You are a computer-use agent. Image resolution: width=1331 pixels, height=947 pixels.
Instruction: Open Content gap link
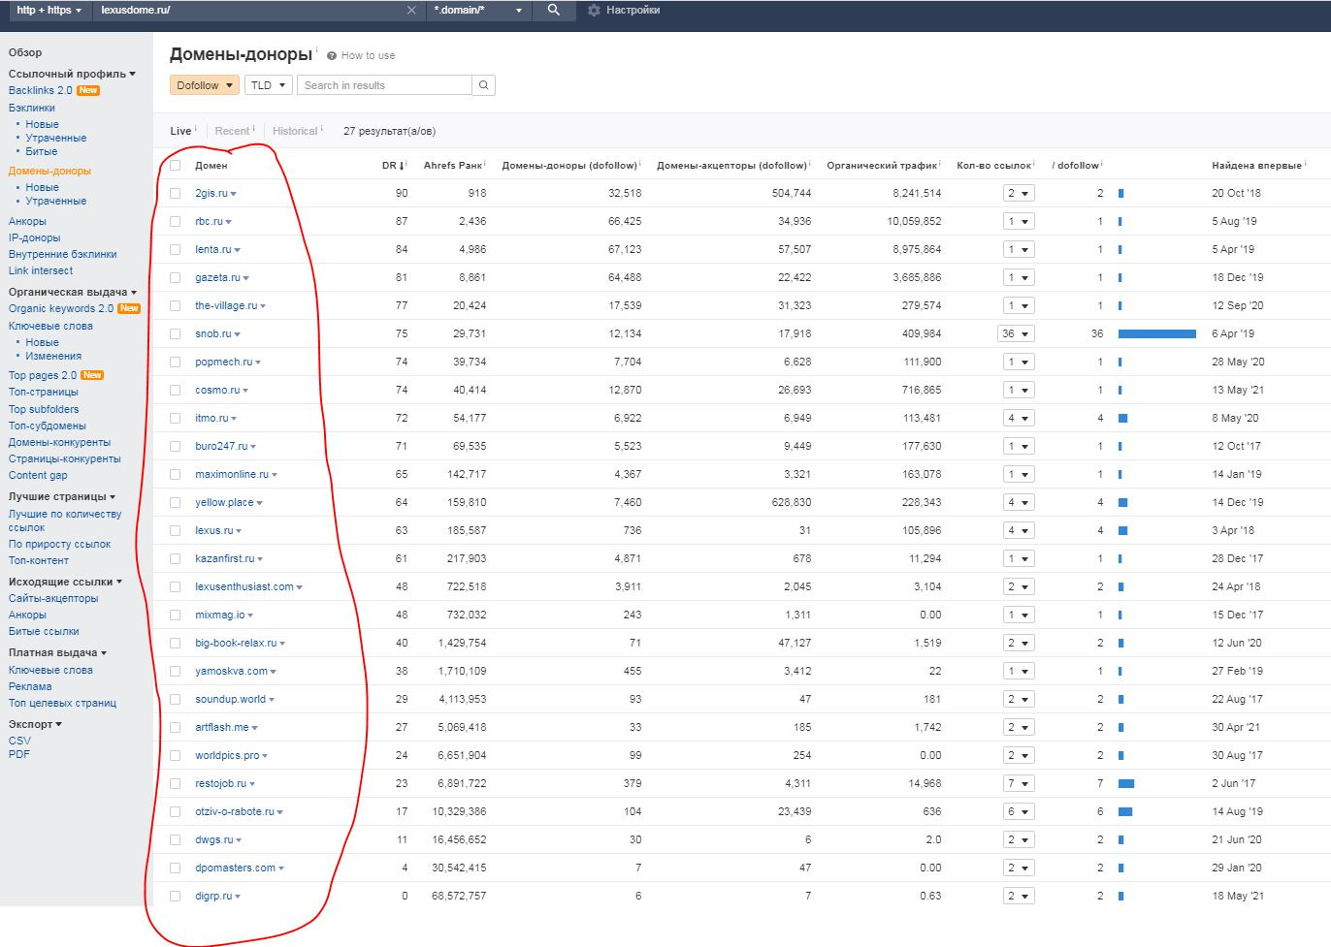38,475
